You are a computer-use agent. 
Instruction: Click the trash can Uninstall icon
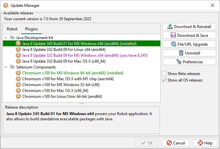pos(181,53)
